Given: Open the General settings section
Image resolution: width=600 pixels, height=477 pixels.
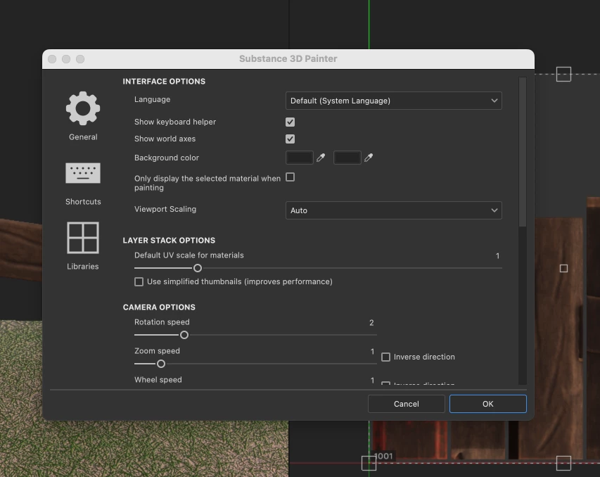Looking at the screenshot, I should 83,115.
